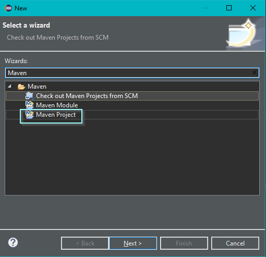
Task: Close the New wizard dialog
Action: click(x=253, y=8)
